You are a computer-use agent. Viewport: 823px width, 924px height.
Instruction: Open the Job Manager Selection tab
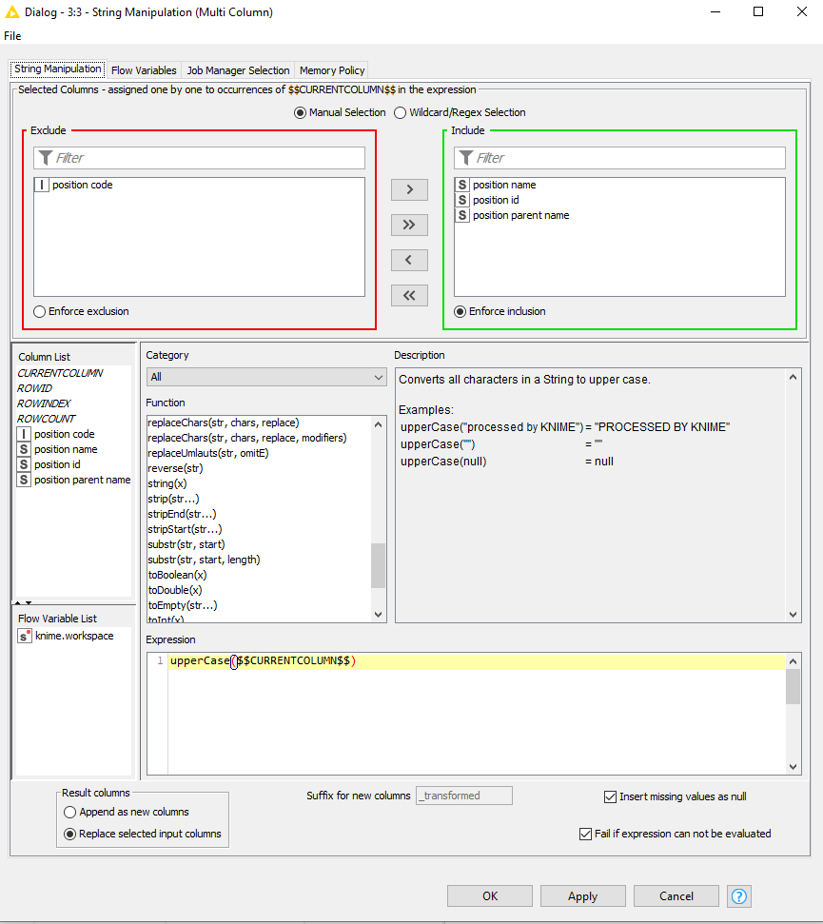pos(238,70)
